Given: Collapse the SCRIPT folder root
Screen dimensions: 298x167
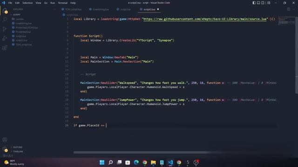Looking at the screenshot, I should [15, 14].
